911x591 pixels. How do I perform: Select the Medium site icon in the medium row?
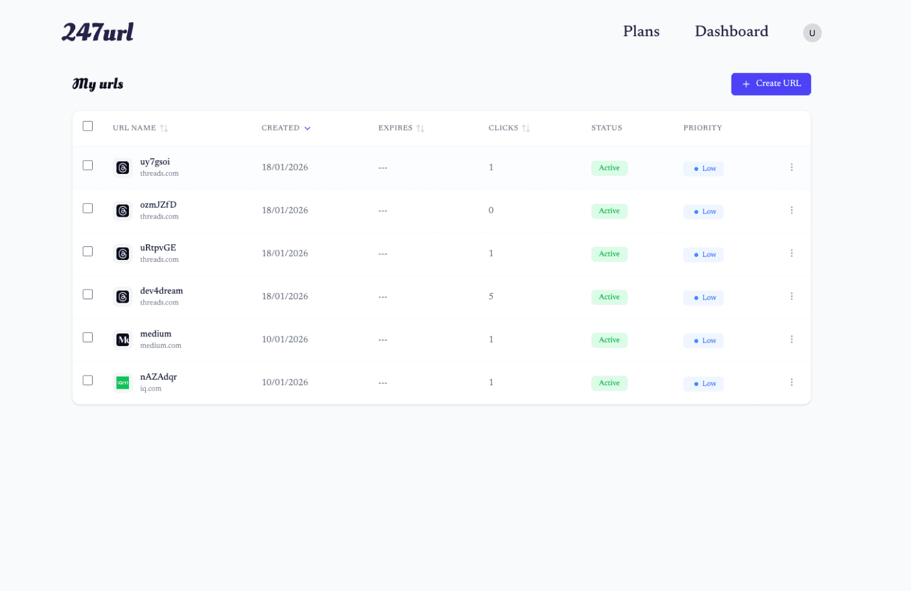pos(122,339)
